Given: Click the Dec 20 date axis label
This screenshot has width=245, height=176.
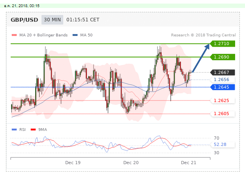Looking at the screenshot, I should point(131,163).
